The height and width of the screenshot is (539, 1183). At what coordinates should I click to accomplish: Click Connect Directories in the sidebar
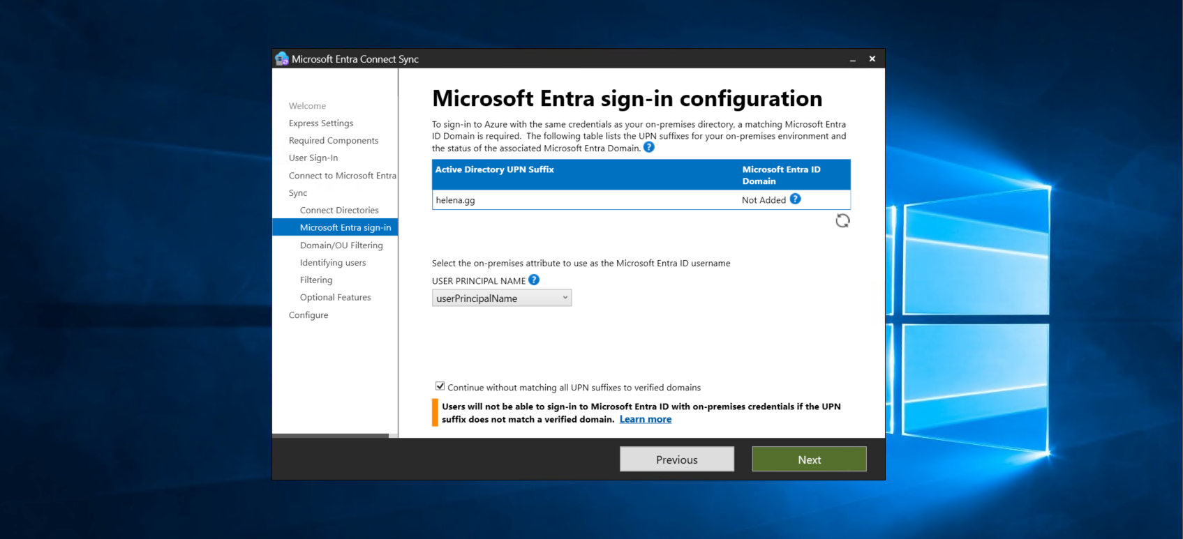click(x=339, y=211)
